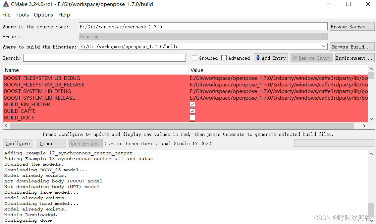Enable the Grouped checkbox
The image size is (376, 224).
pyautogui.click(x=194, y=58)
